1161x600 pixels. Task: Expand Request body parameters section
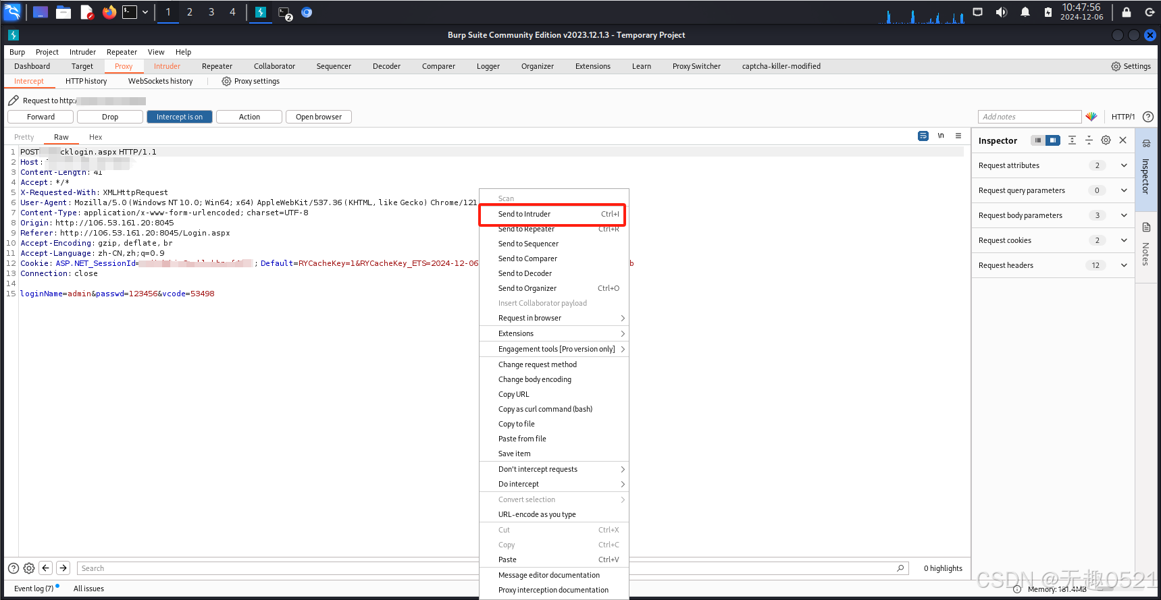click(x=1124, y=215)
